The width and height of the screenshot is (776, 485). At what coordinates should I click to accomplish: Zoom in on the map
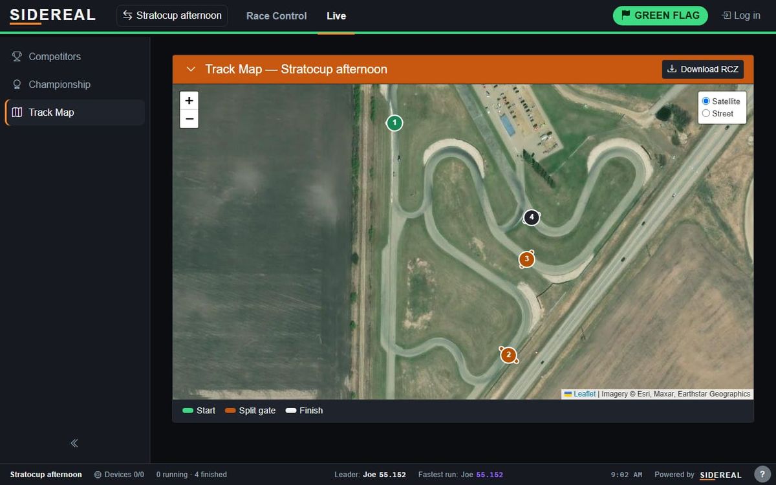point(189,100)
